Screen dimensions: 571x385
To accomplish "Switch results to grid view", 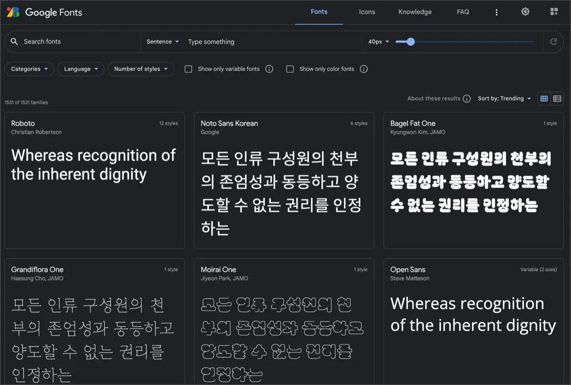I will (x=544, y=98).
